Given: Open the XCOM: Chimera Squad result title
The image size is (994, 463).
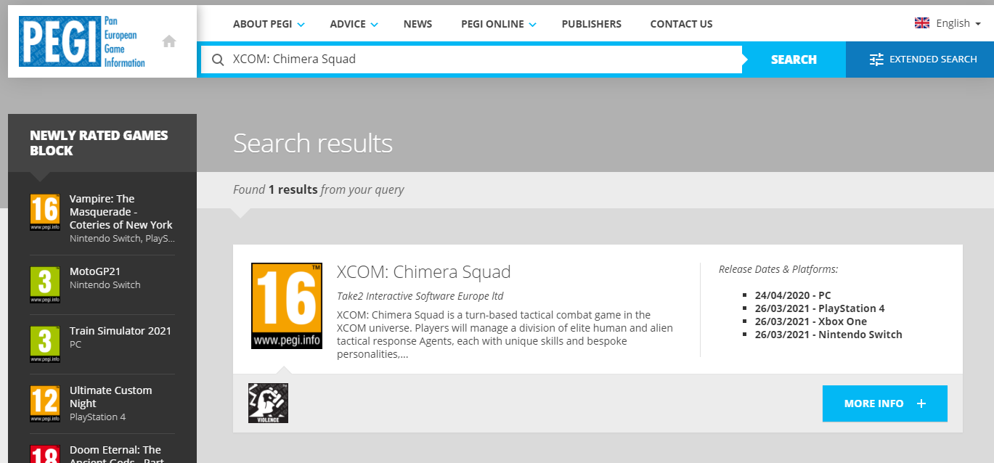Looking at the screenshot, I should coord(424,272).
